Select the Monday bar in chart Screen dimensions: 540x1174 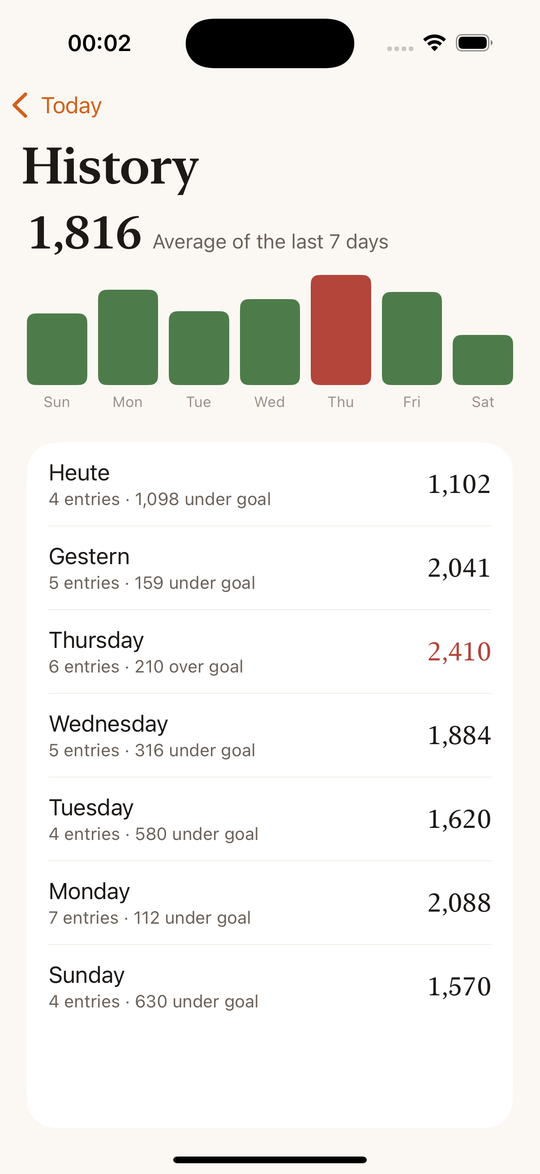tap(128, 337)
